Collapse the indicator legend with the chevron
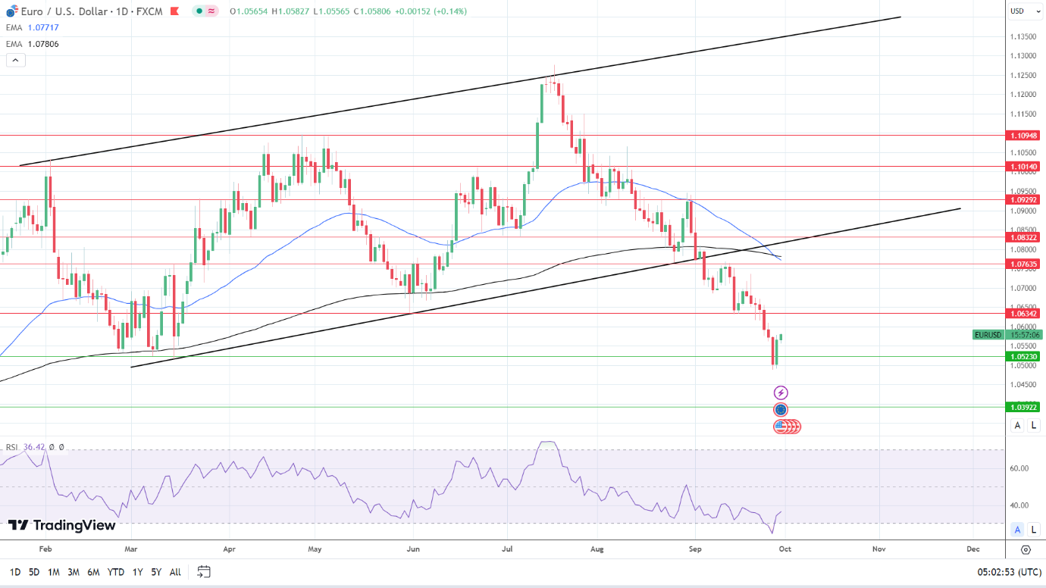The height and width of the screenshot is (588, 1046). pos(16,61)
